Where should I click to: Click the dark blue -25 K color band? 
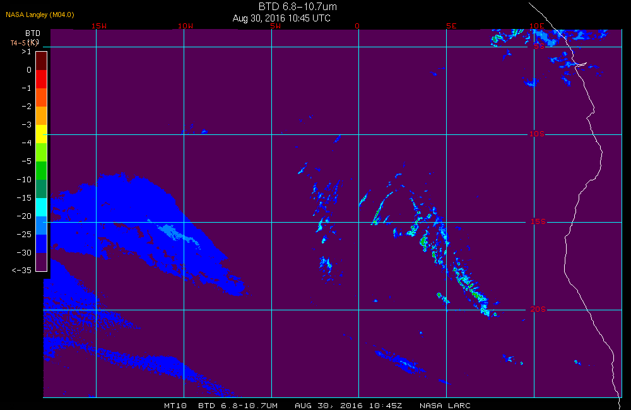[42, 244]
